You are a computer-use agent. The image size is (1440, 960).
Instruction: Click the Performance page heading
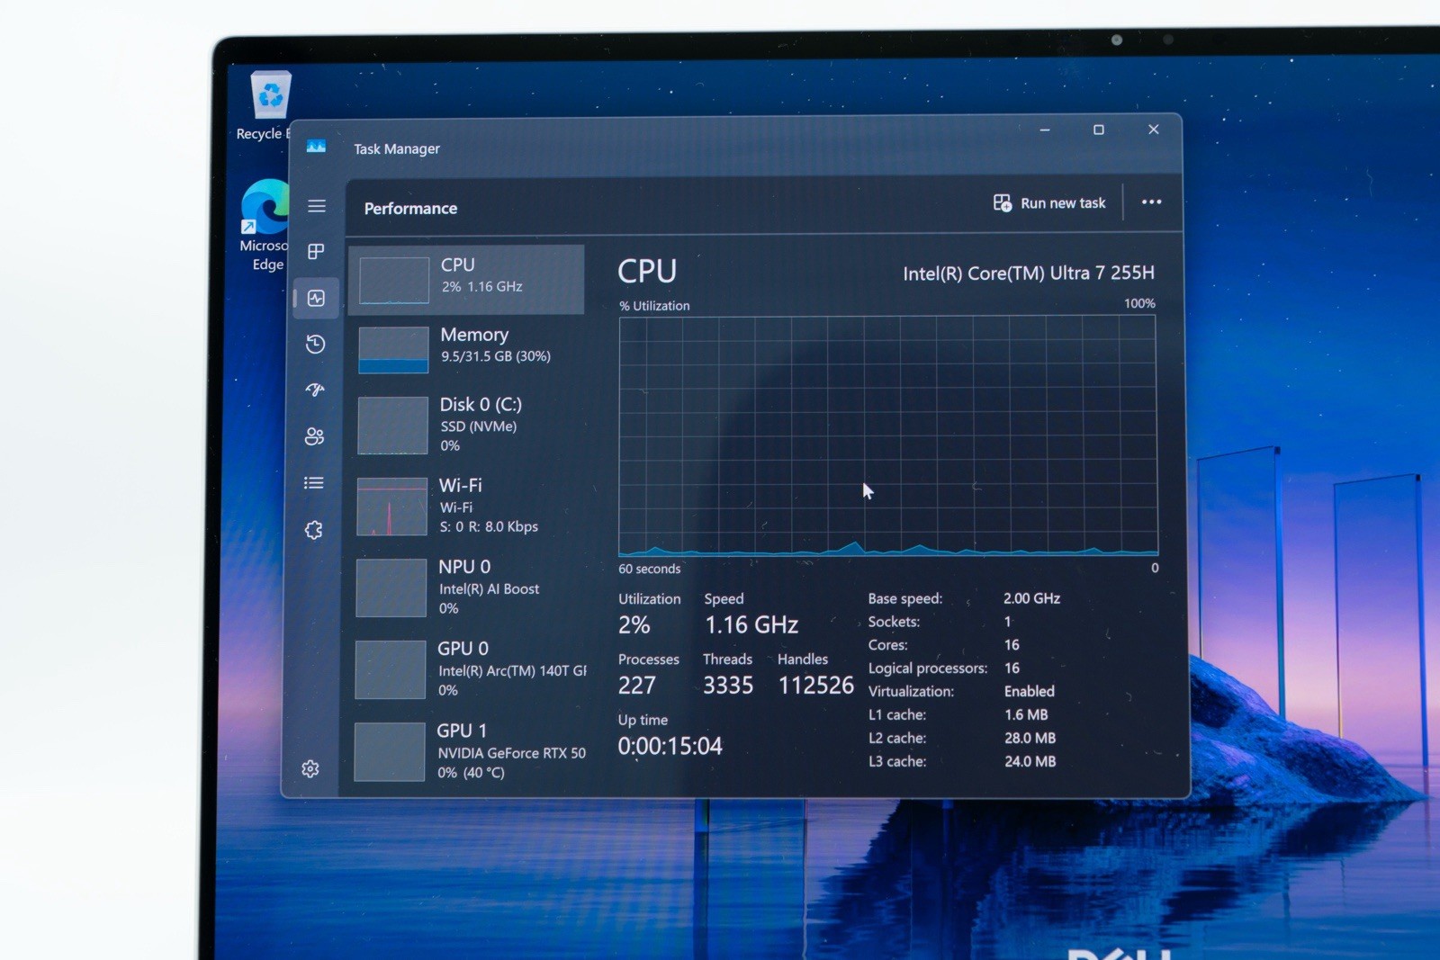410,209
